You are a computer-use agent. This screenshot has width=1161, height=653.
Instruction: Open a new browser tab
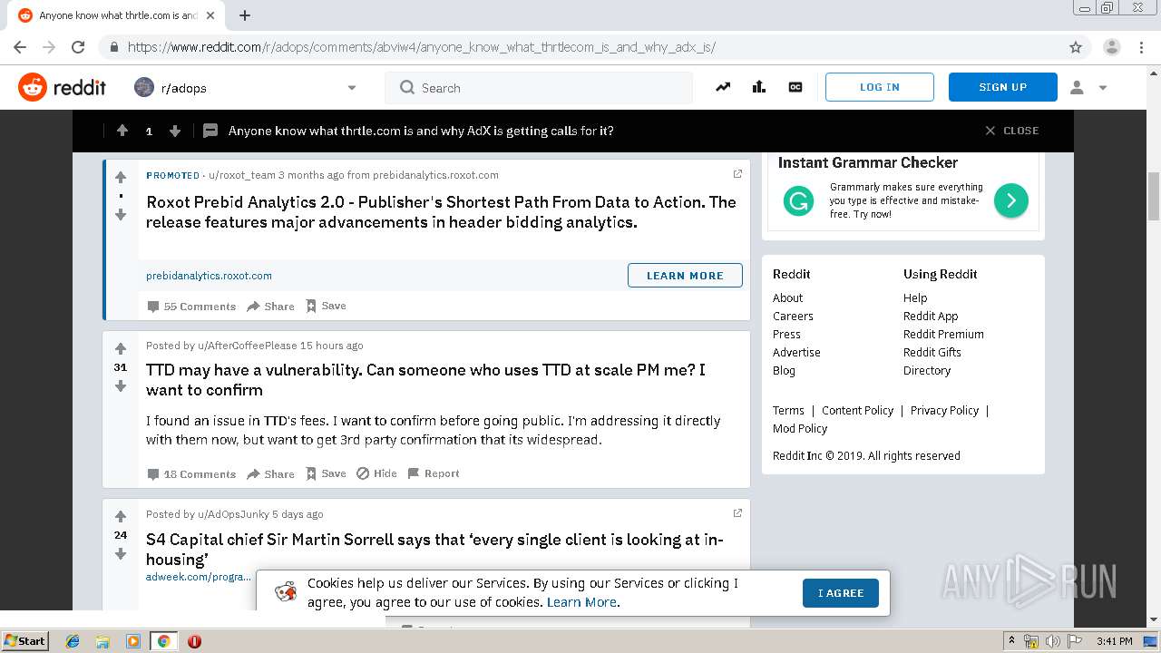[245, 15]
